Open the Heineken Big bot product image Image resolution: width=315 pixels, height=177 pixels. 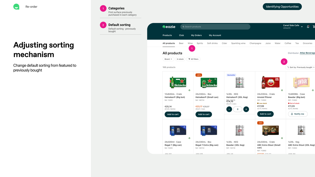click(178, 82)
